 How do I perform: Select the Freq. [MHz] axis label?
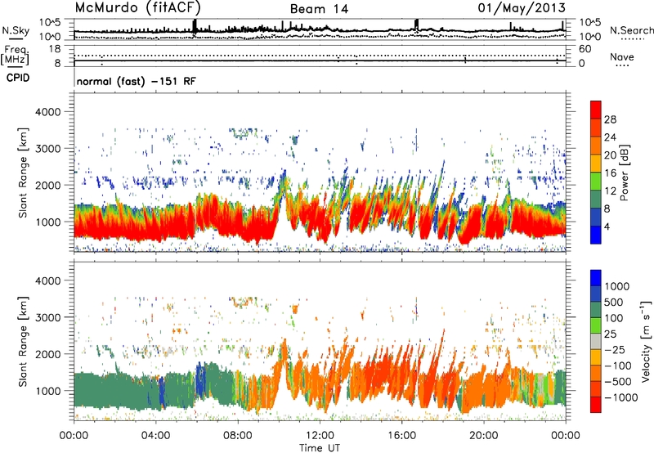[x=15, y=55]
